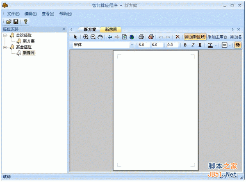Select 新房间 tree item

point(29,53)
